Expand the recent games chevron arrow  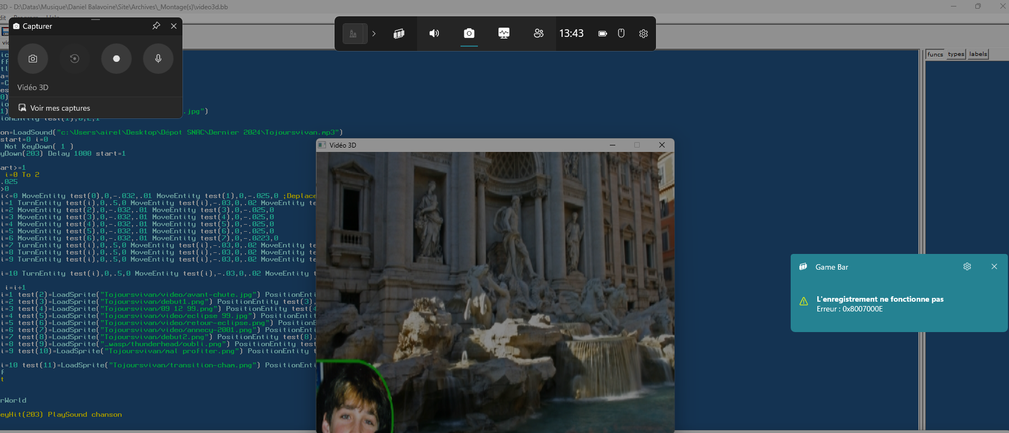(x=374, y=34)
